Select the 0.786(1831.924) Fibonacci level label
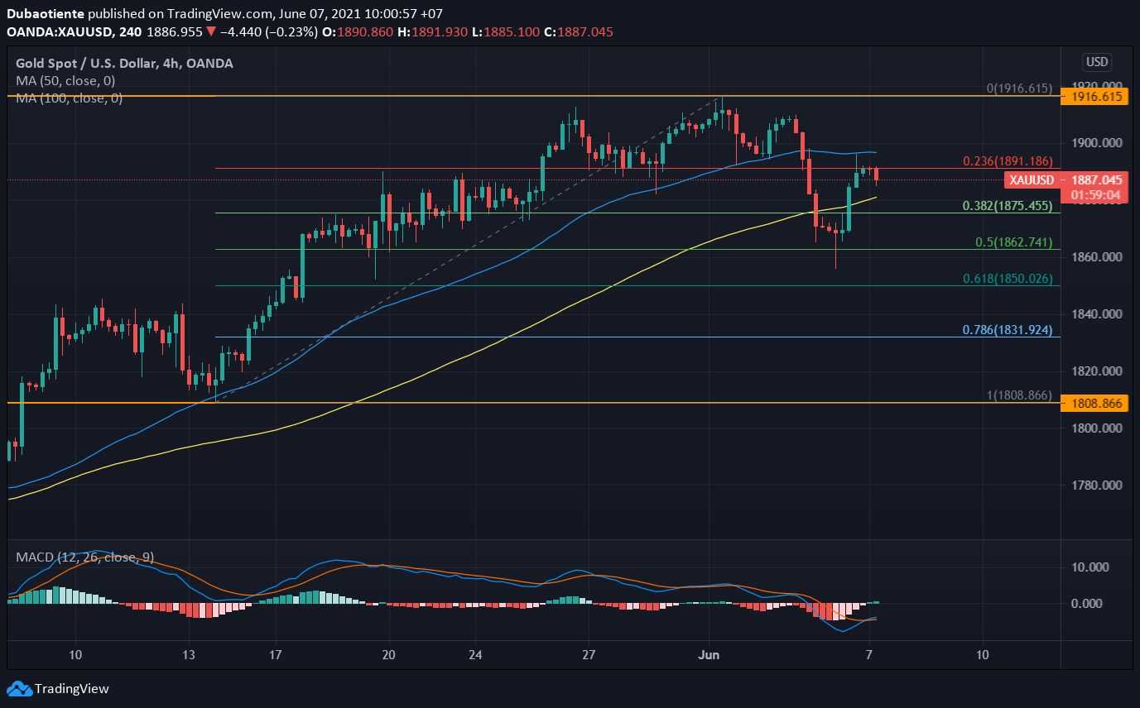 [1008, 329]
